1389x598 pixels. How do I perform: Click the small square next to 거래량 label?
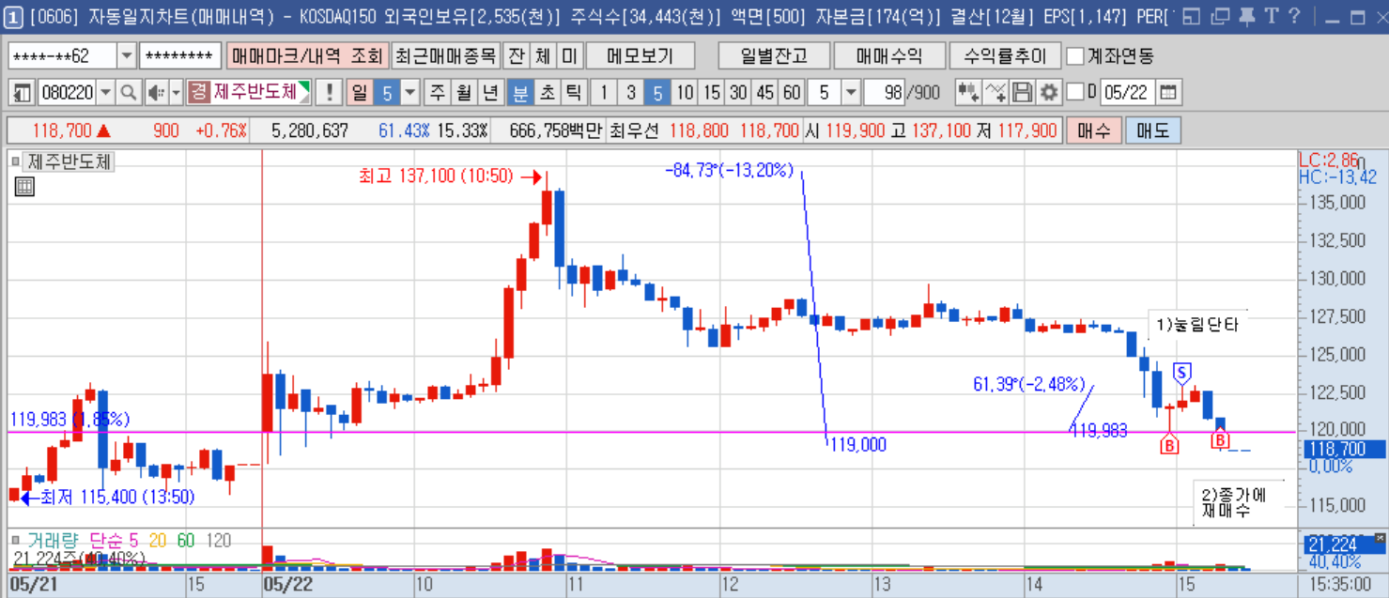coord(16,541)
